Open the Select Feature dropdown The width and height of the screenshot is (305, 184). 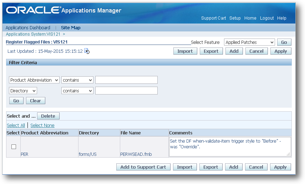click(x=249, y=42)
